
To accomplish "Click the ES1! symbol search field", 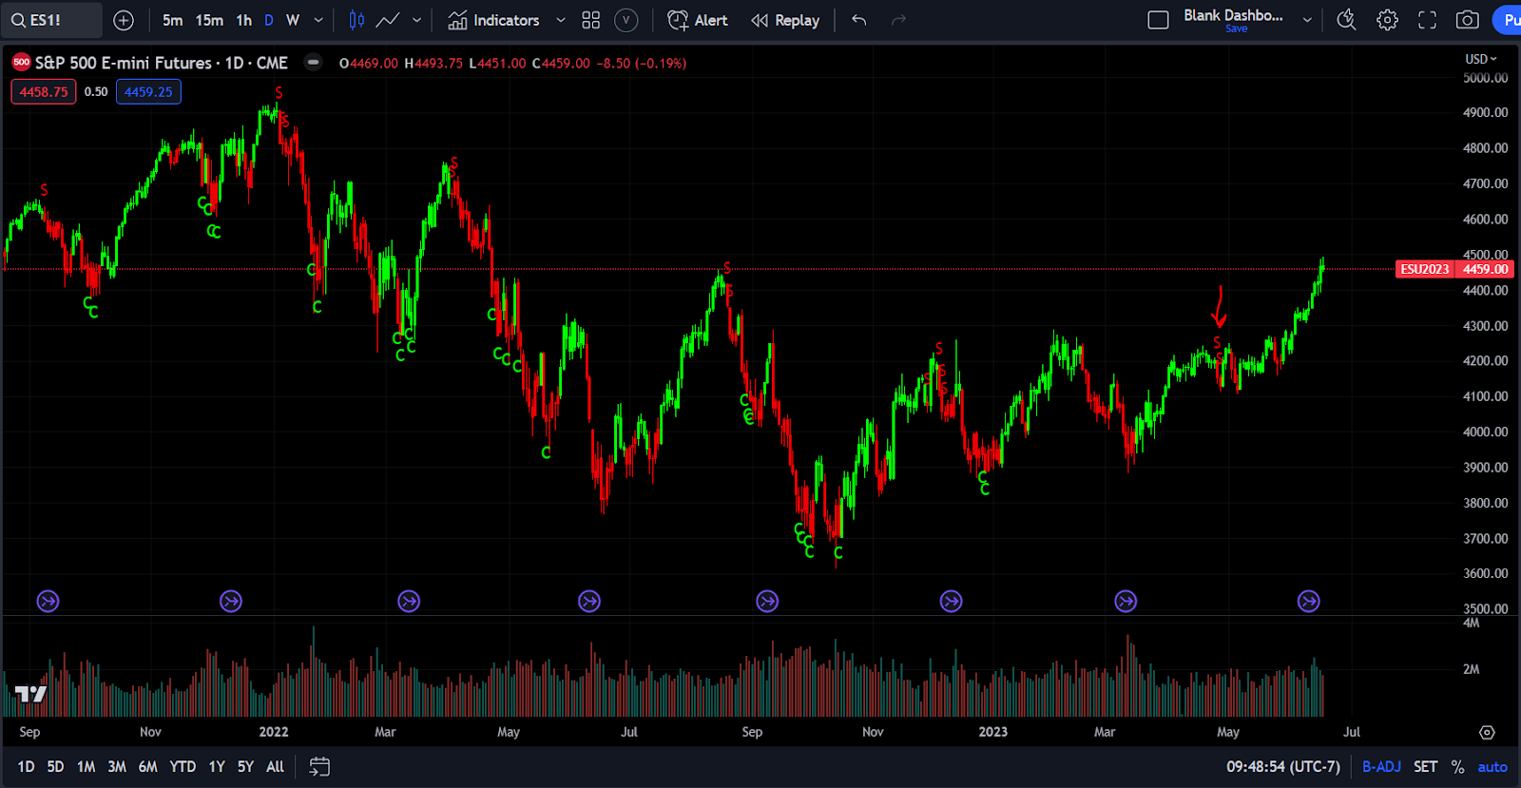I will pos(51,20).
